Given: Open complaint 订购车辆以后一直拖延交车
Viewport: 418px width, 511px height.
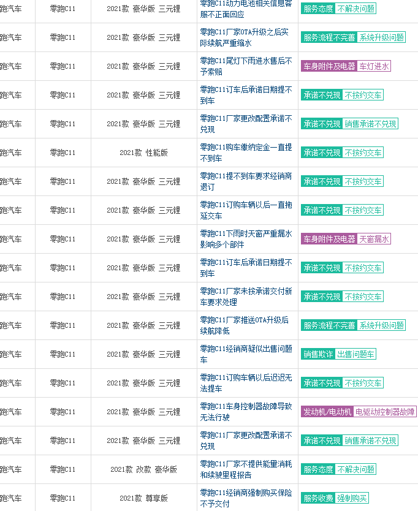Looking at the screenshot, I should 246,210.
